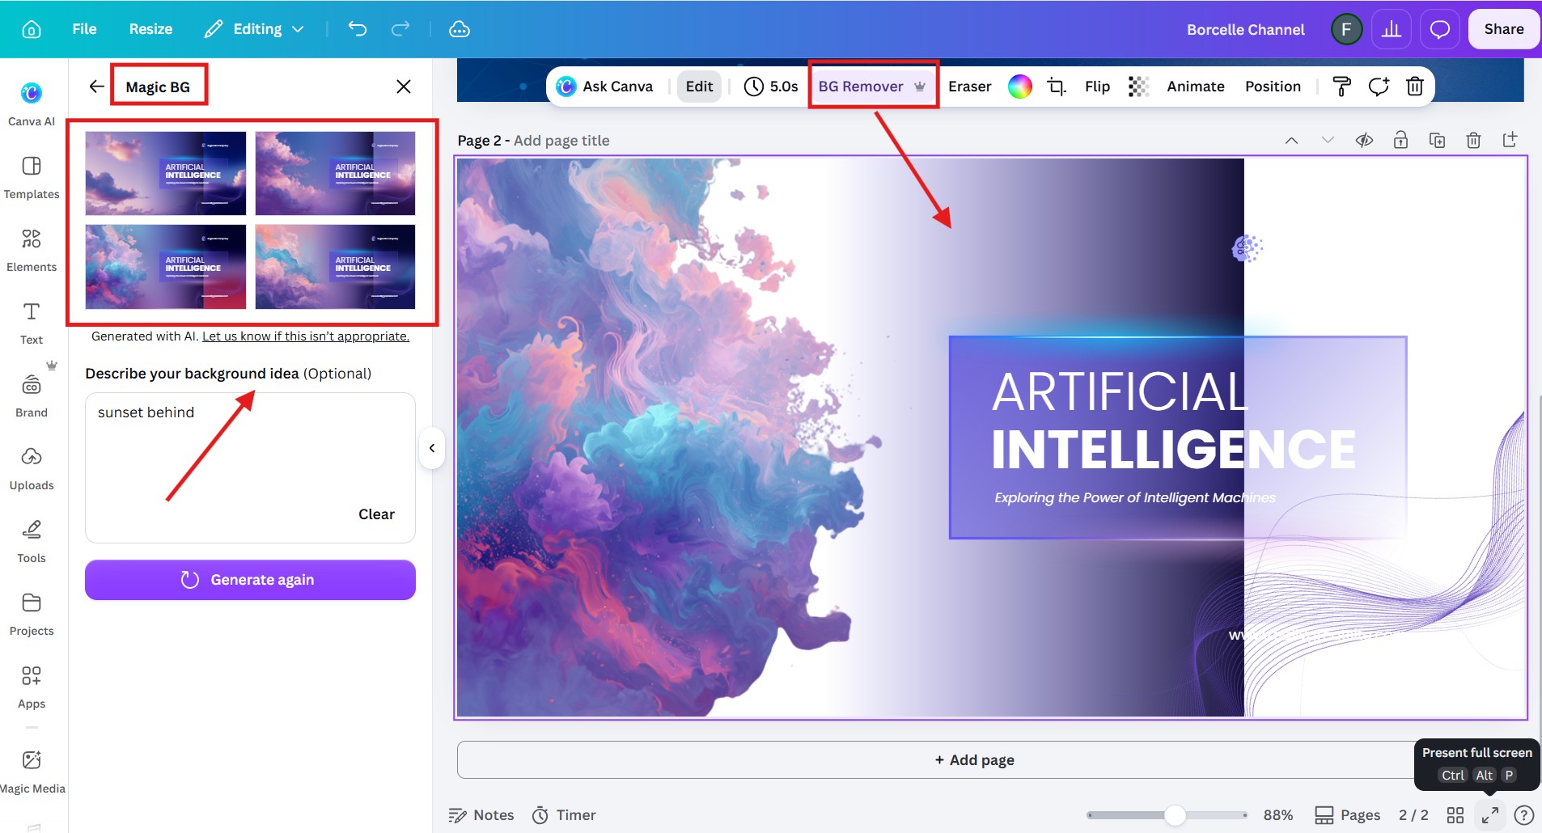This screenshot has width=1542, height=833.
Task: Select the first generated sunset background thumbnail
Action: (166, 173)
